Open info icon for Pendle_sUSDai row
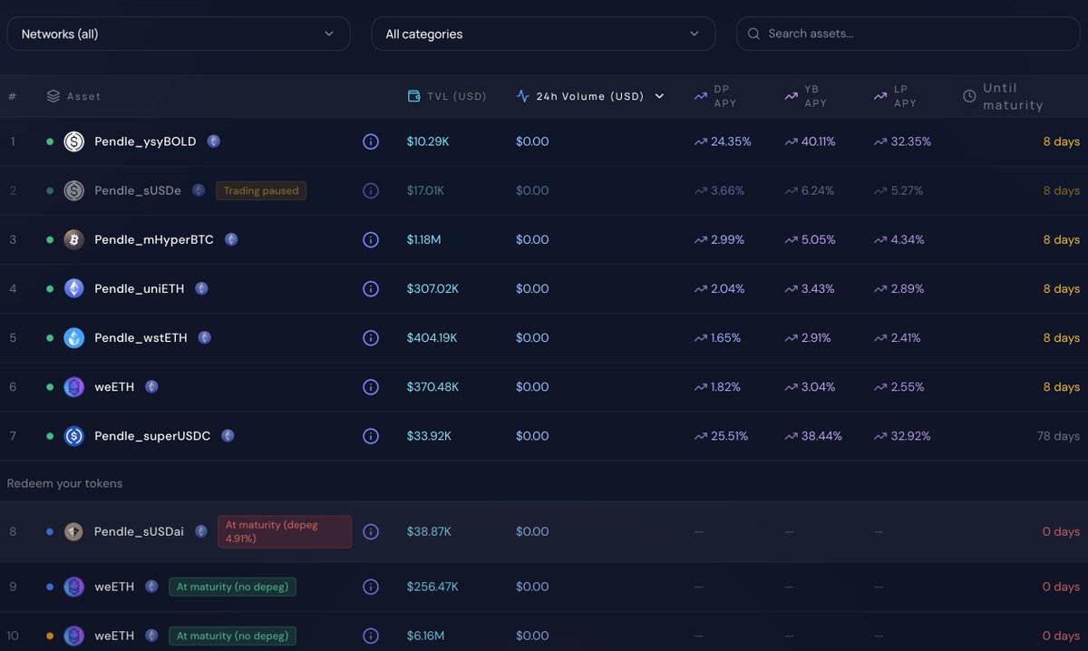Screen dimensions: 1088x651 tap(370, 531)
